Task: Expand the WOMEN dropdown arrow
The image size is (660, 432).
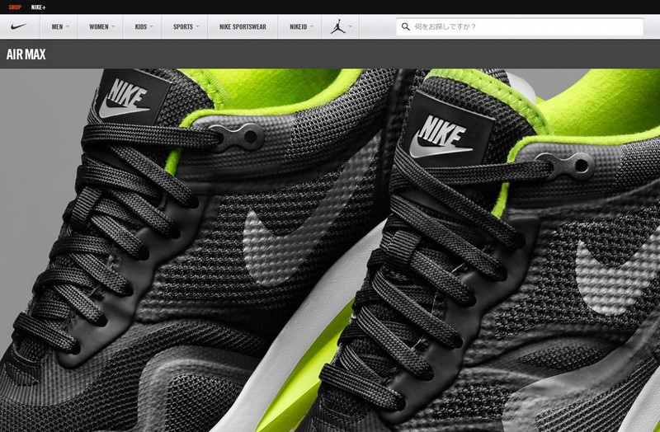Action: [113, 26]
